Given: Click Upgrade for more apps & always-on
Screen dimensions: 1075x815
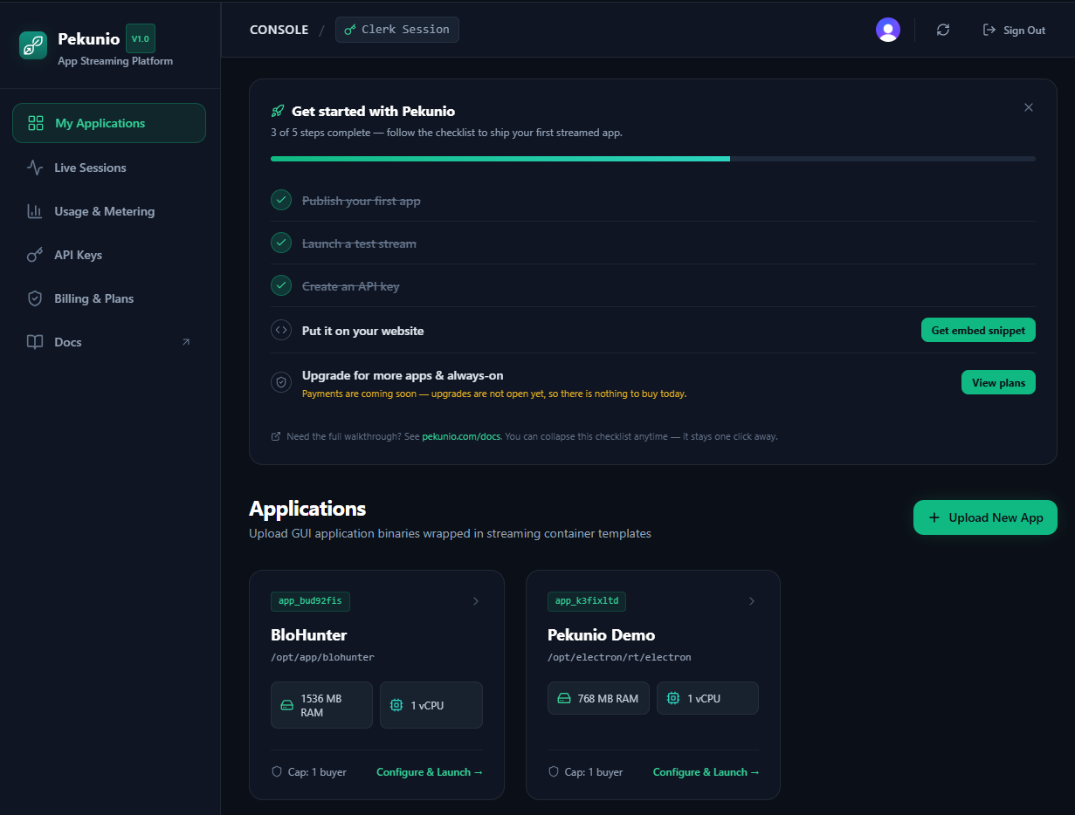Looking at the screenshot, I should (403, 375).
